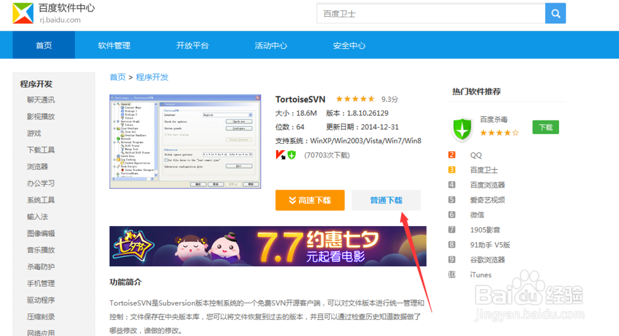Open 百度浏览器 in the recommended list
The width and height of the screenshot is (619, 336).
pyautogui.click(x=488, y=185)
